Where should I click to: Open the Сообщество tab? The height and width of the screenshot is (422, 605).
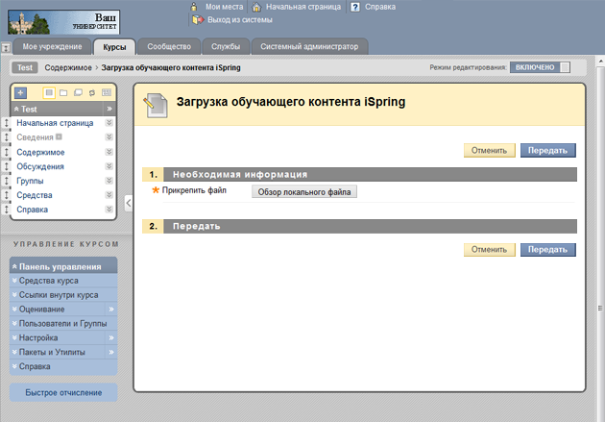pyautogui.click(x=169, y=47)
